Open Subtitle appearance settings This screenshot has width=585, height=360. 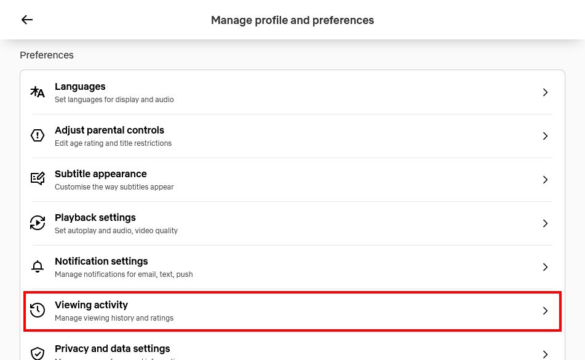coord(292,180)
